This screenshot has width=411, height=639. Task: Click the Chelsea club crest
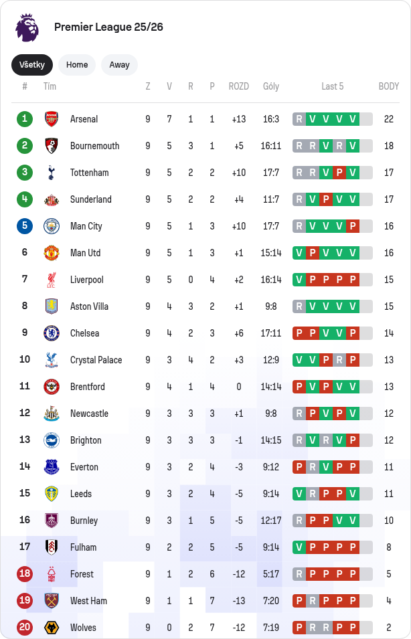pos(52,333)
